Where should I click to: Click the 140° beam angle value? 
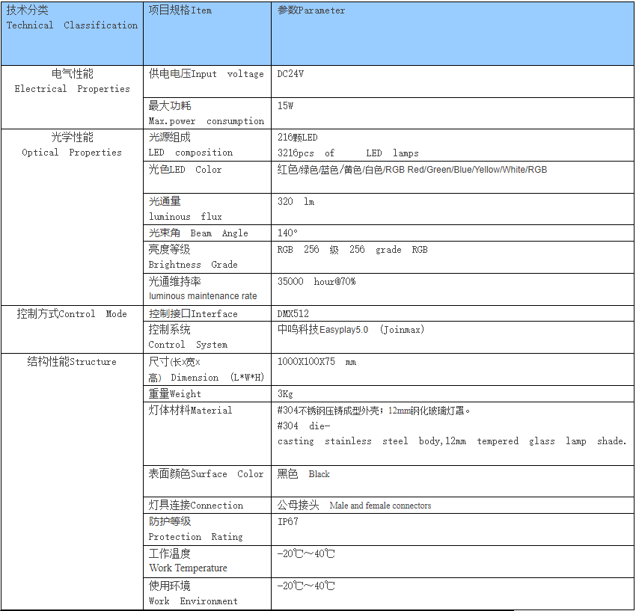287,233
